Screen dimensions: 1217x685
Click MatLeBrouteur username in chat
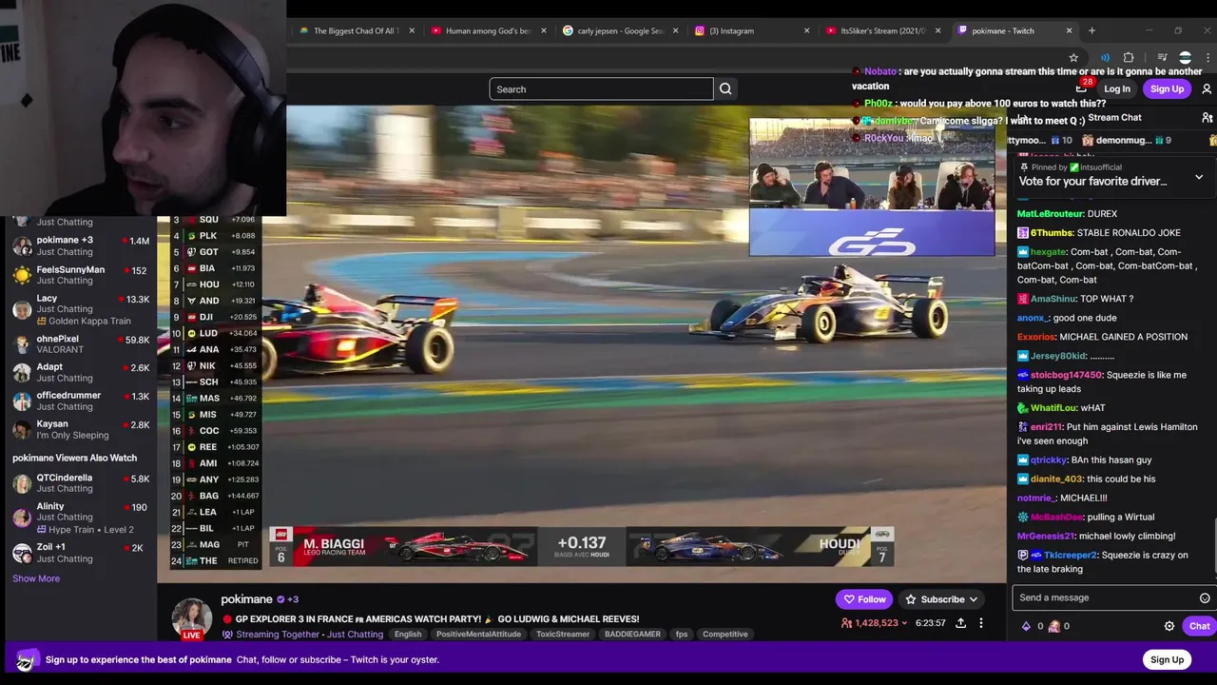point(1050,214)
